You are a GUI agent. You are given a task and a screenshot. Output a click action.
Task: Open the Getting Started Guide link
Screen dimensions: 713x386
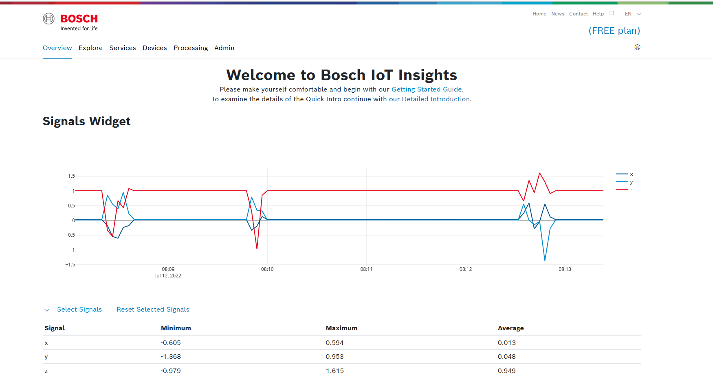427,89
